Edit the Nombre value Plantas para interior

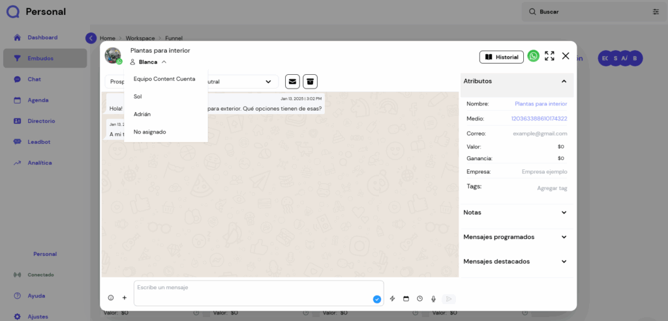click(541, 104)
